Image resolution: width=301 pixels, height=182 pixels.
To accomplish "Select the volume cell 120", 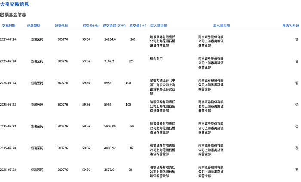I will point(131,61).
